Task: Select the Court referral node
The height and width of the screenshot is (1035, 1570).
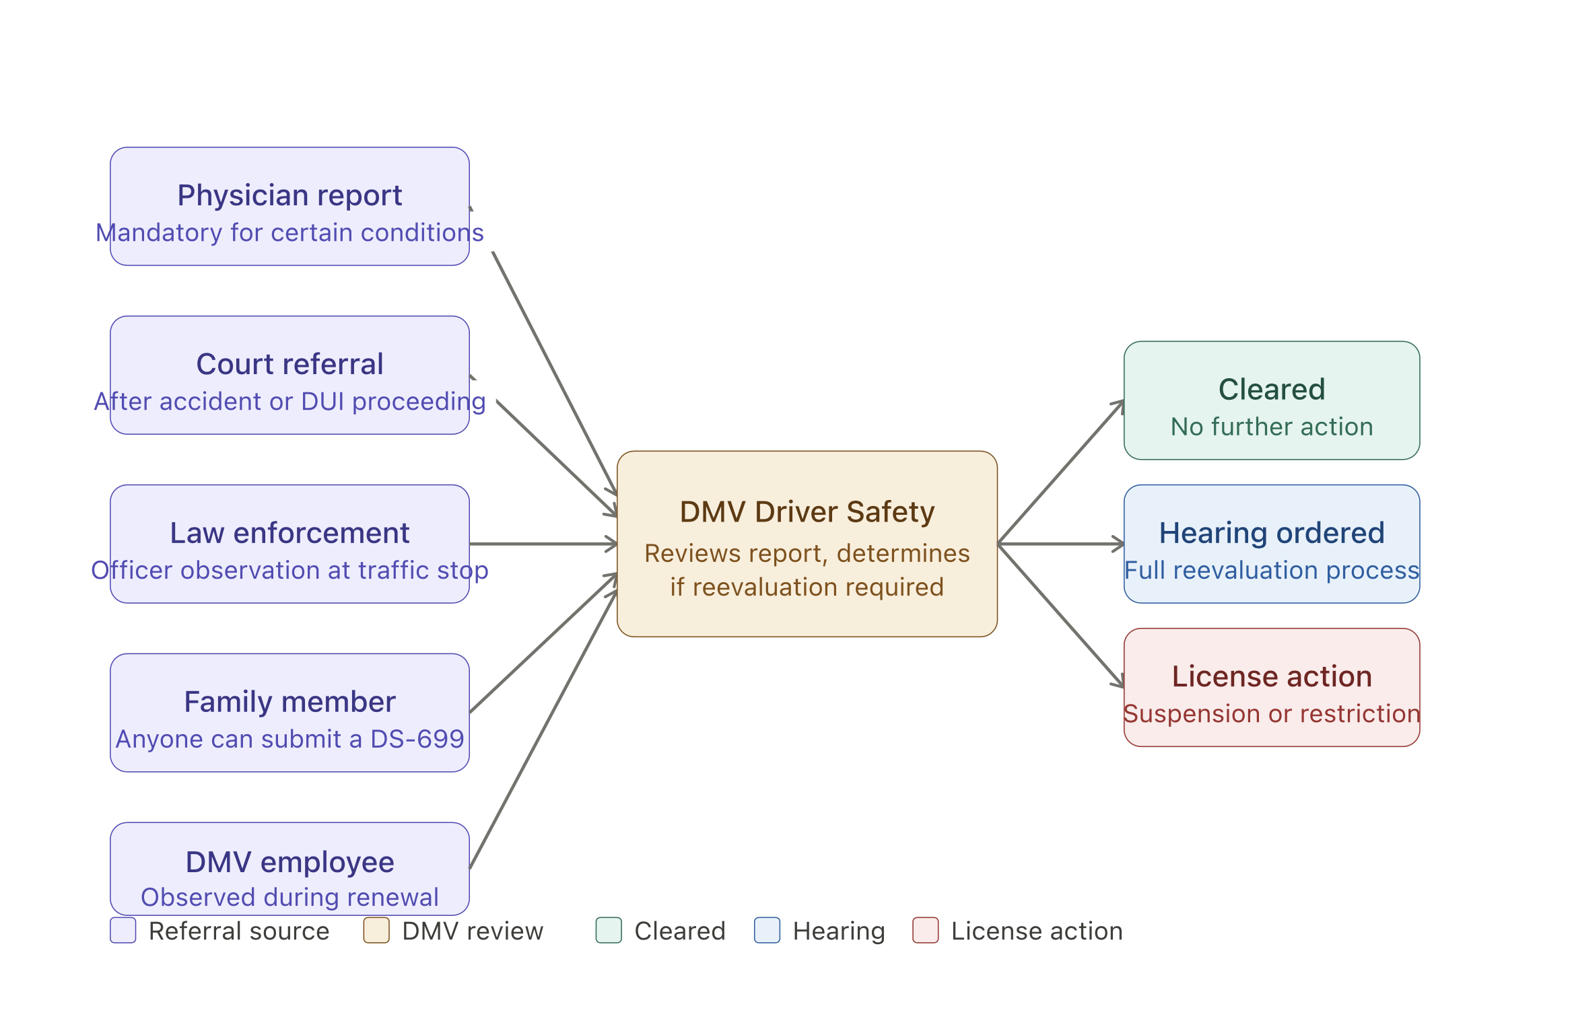Action: [x=289, y=375]
